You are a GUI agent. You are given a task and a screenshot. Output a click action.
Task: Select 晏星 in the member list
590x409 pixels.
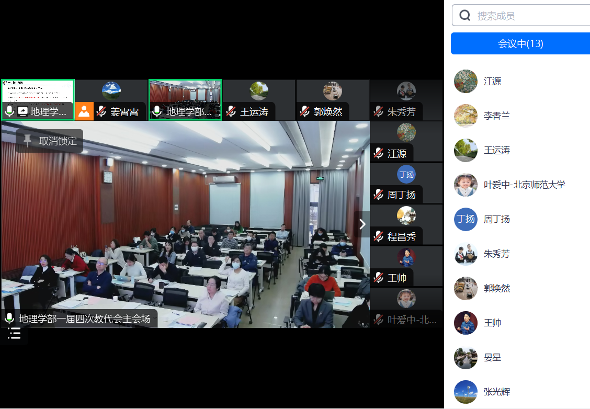492,358
